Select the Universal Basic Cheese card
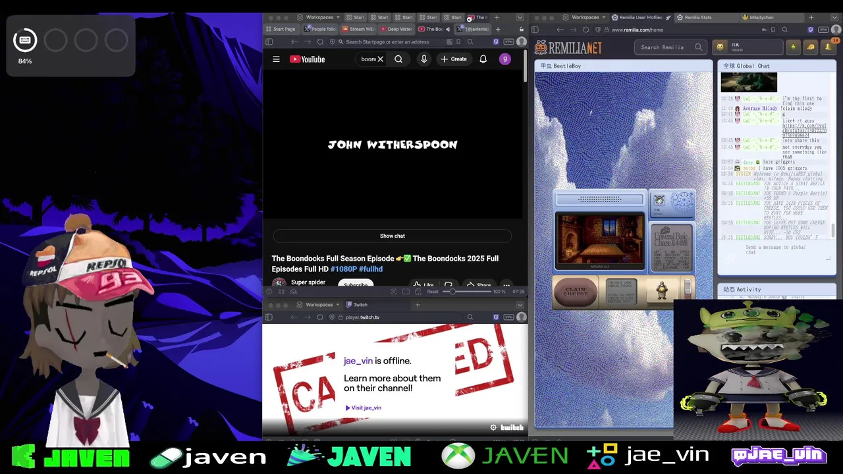 pos(671,248)
